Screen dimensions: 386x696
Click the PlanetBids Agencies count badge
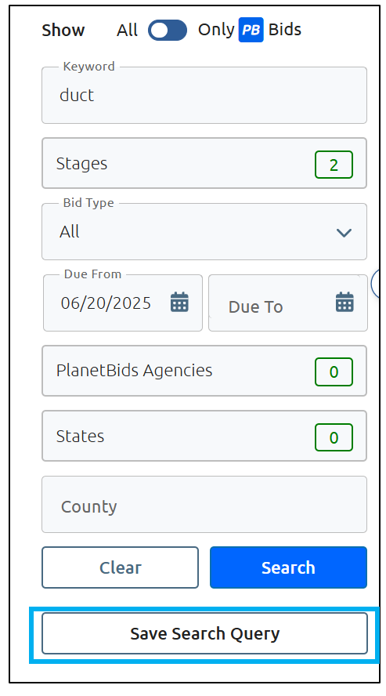pyautogui.click(x=334, y=372)
